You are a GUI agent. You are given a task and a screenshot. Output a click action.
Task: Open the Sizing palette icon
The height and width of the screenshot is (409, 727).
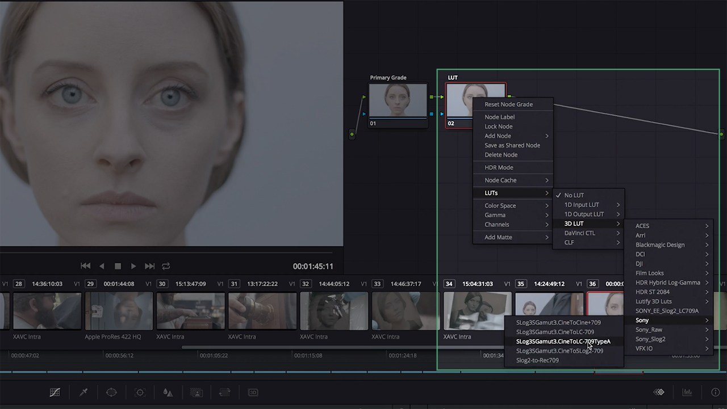tap(224, 392)
